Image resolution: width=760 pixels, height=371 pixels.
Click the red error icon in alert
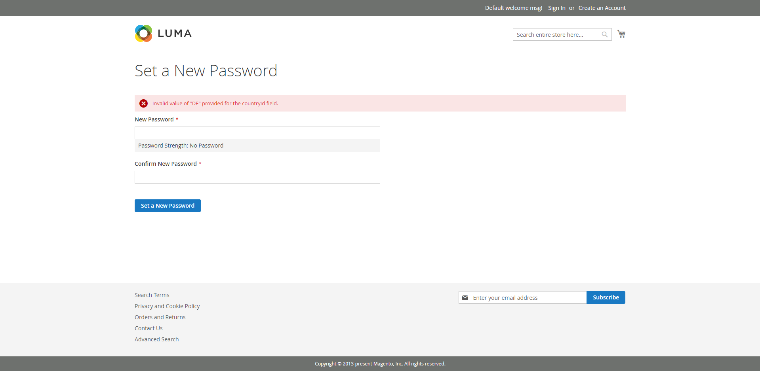143,103
